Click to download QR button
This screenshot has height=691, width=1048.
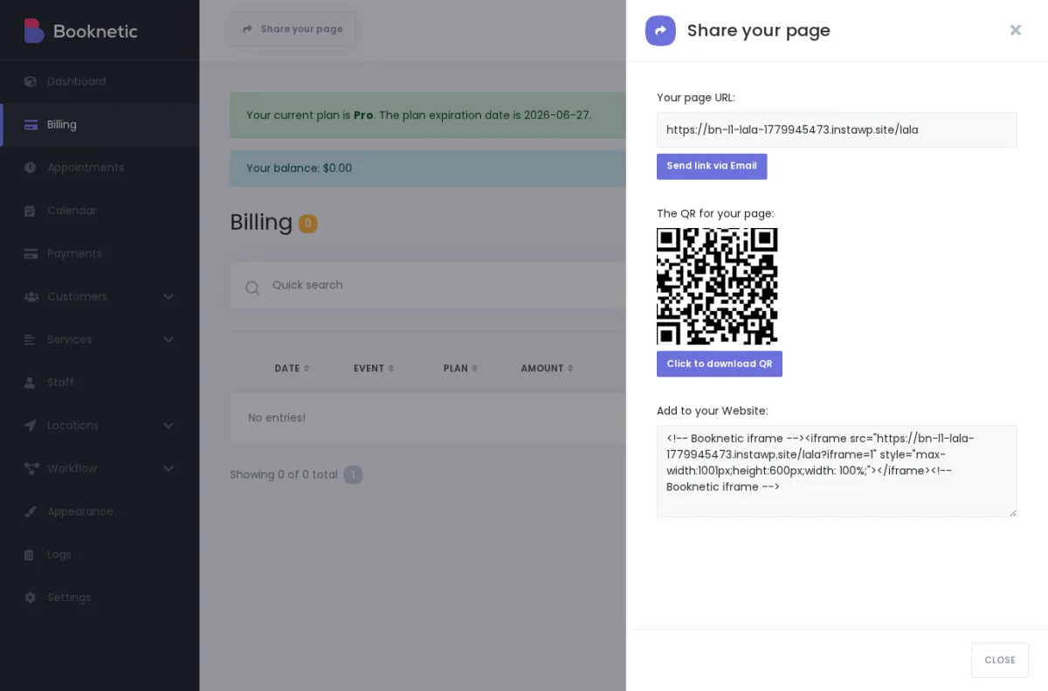[x=720, y=363]
